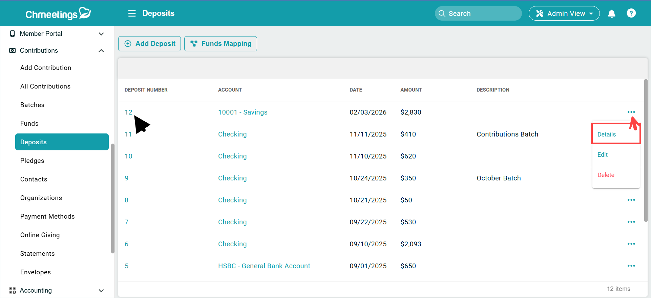Image resolution: width=651 pixels, height=298 pixels.
Task: Click the Search input field
Action: [481, 14]
